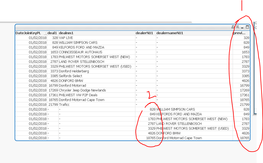Select 'LAND ROVER STELLENBOSCH' in dealnm1 column

click(82, 62)
